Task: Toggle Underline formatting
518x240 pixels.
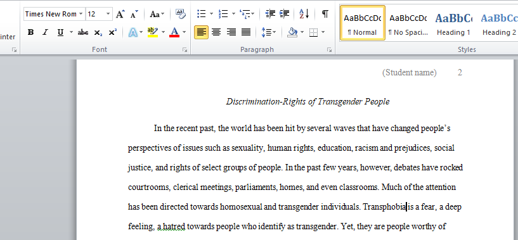Action: (60, 32)
